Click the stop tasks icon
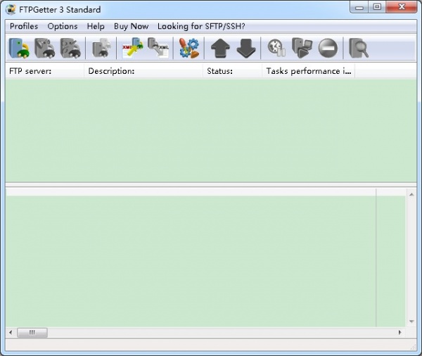 pyautogui.click(x=328, y=48)
